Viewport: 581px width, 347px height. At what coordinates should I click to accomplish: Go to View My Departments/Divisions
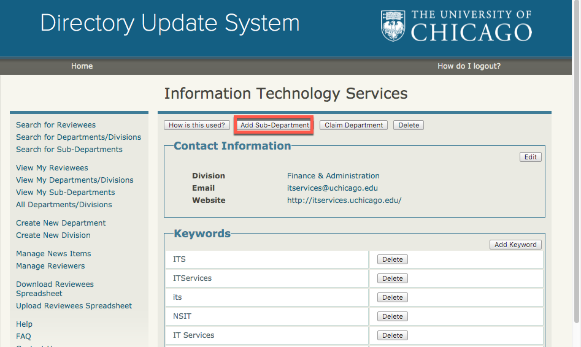74,180
